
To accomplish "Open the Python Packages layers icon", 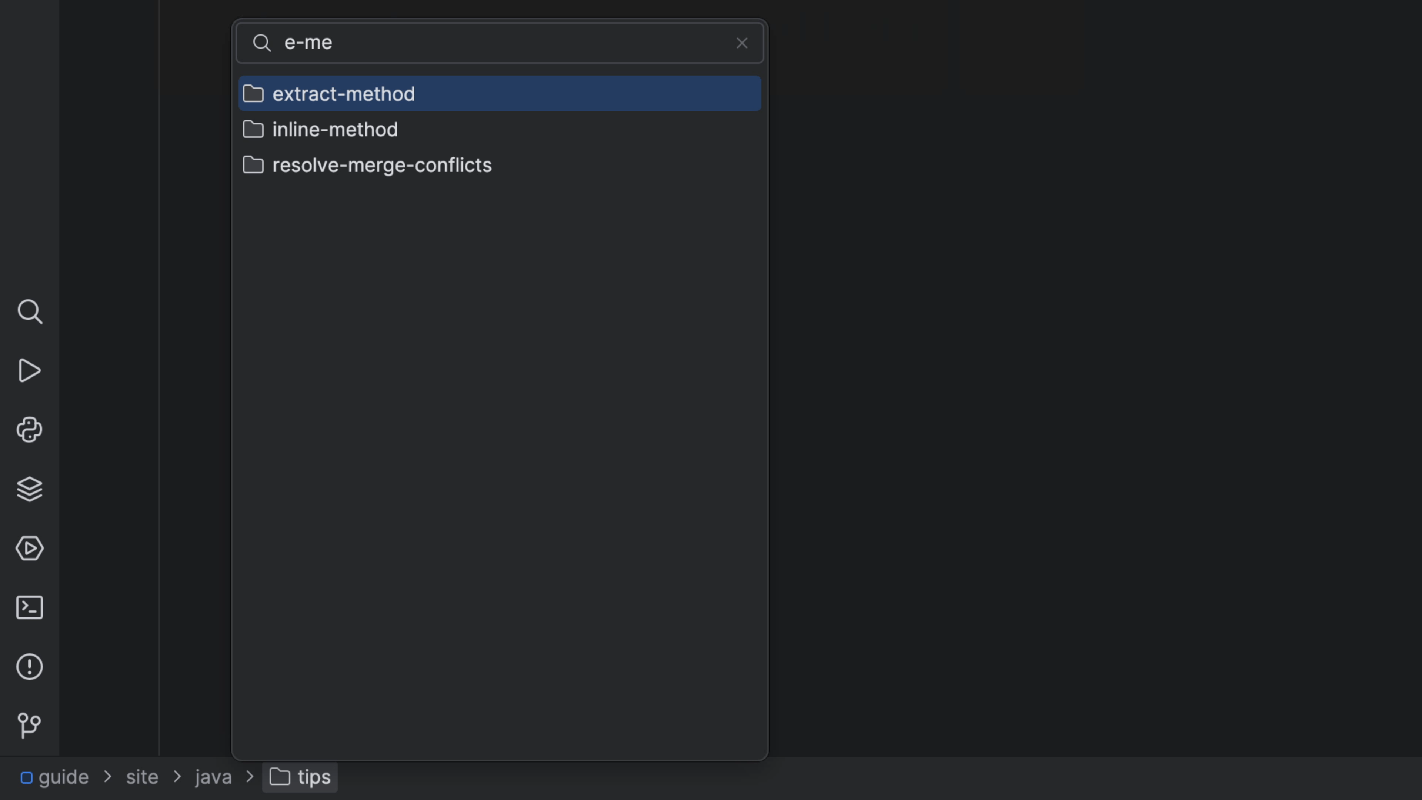I will coord(30,489).
